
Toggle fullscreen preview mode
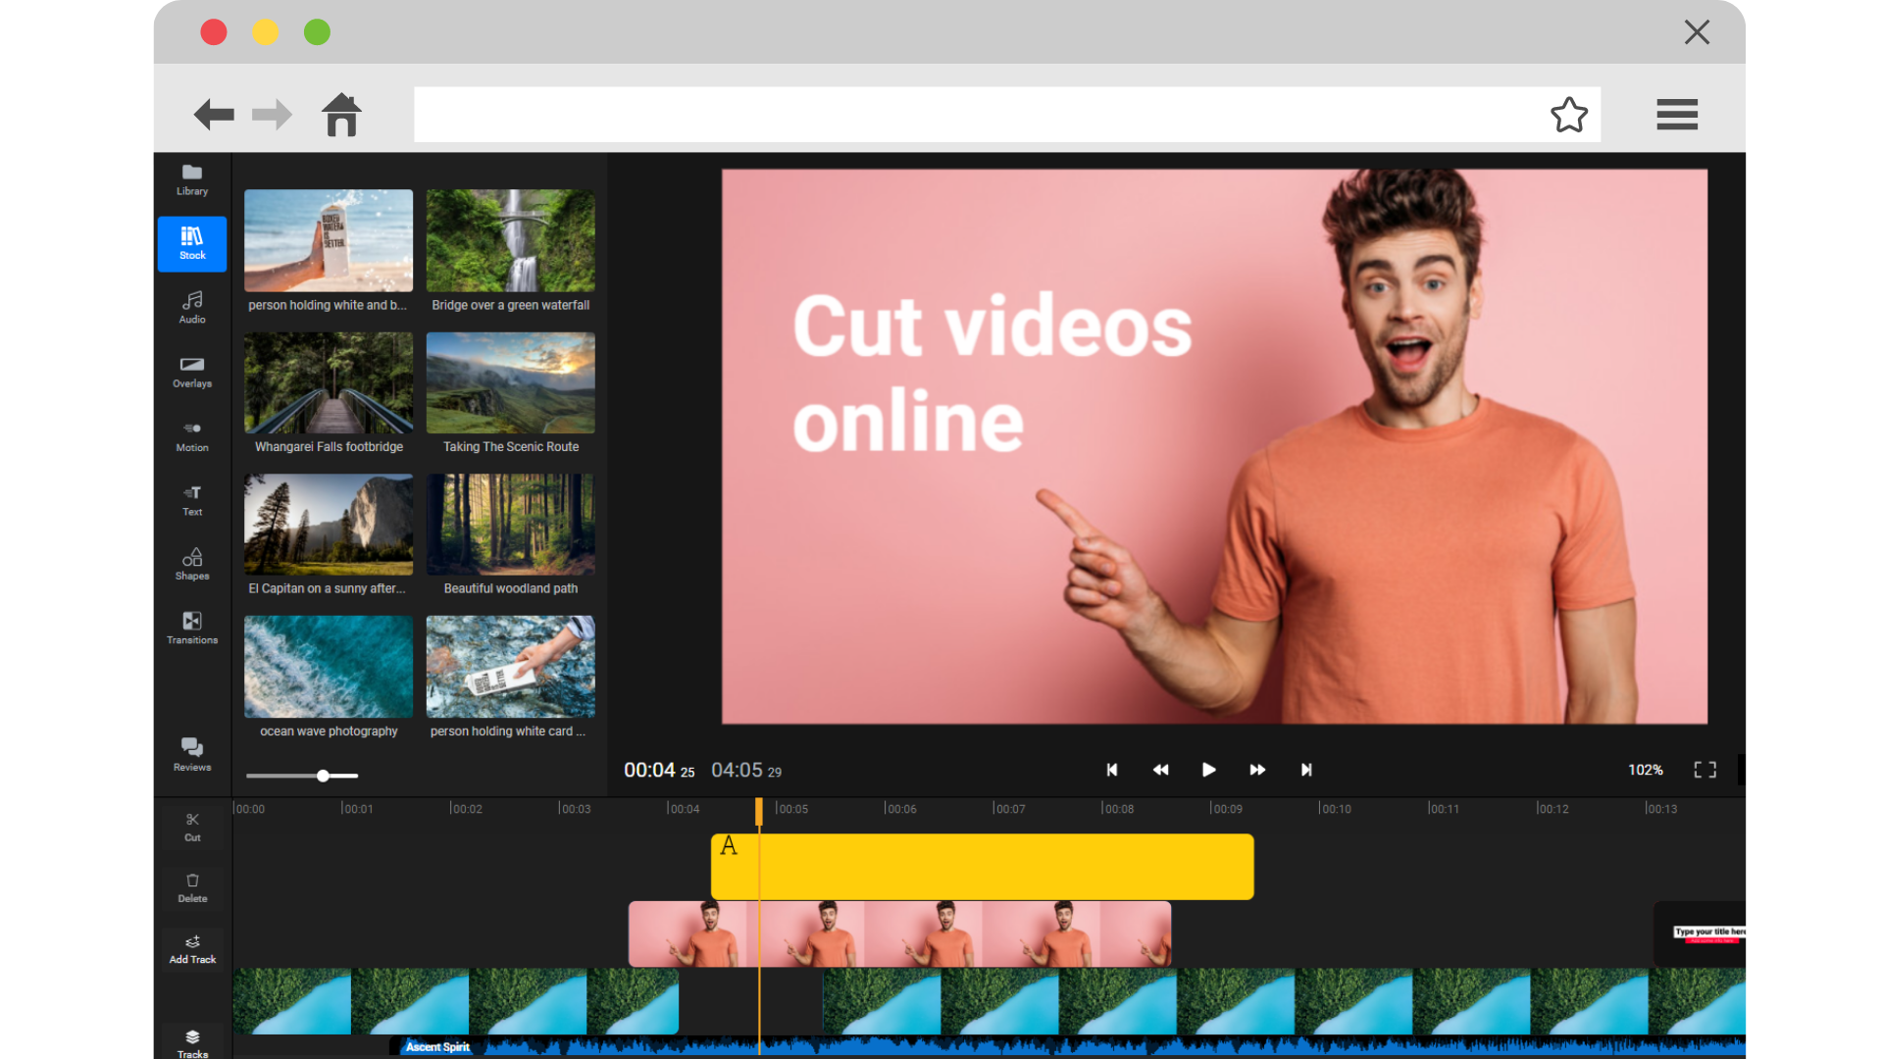click(1705, 770)
